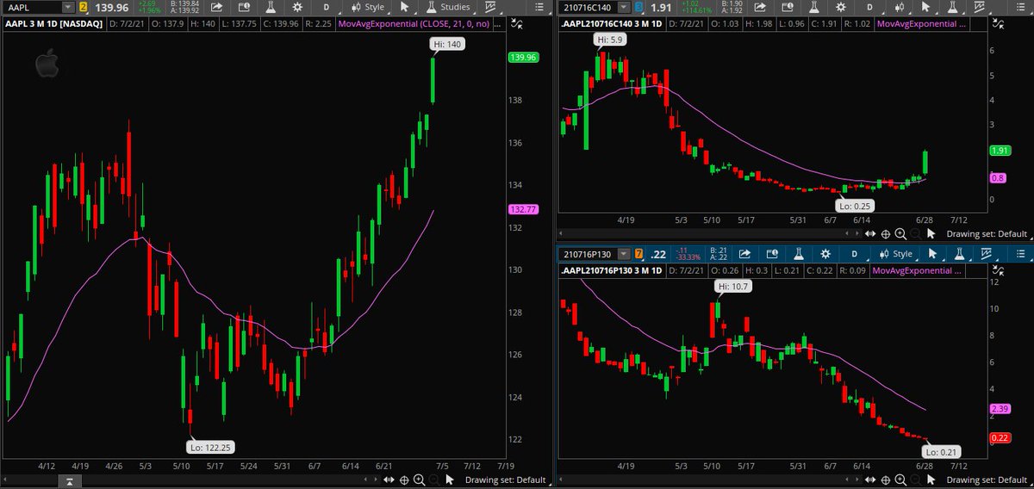The height and width of the screenshot is (489, 1034).
Task: Open Style menu on AAPL chart
Action: pos(368,7)
